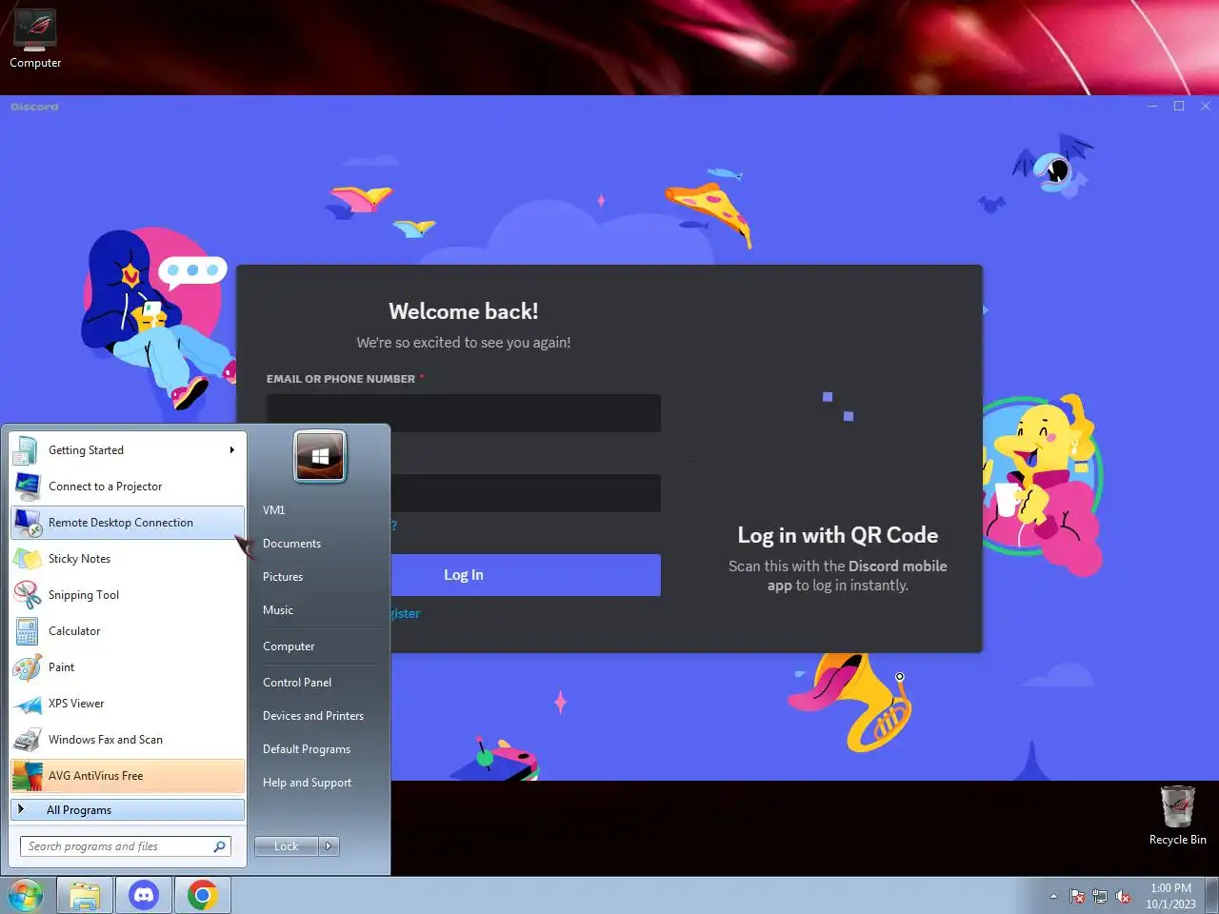
Task: Open File Explorer from the taskbar
Action: click(85, 896)
